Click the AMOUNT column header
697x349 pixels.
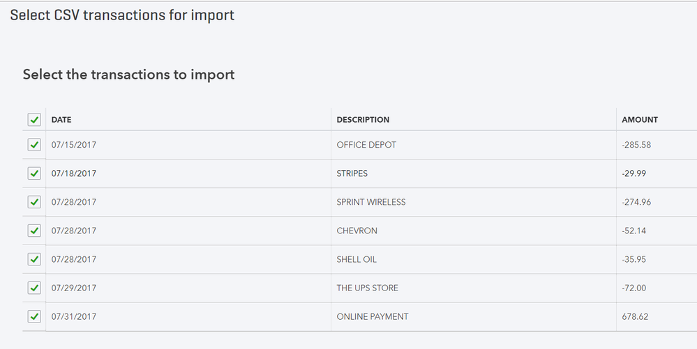click(640, 120)
